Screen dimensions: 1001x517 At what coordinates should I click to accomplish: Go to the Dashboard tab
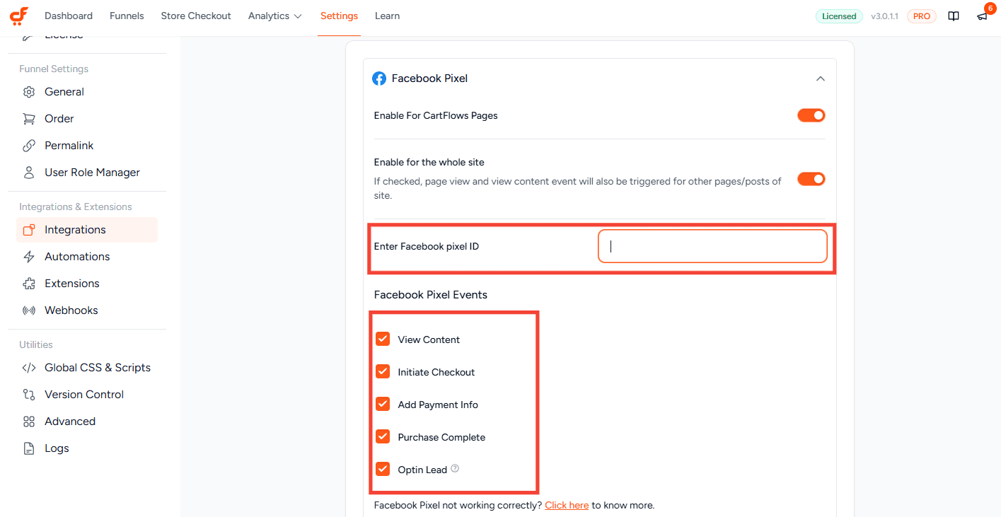point(69,16)
